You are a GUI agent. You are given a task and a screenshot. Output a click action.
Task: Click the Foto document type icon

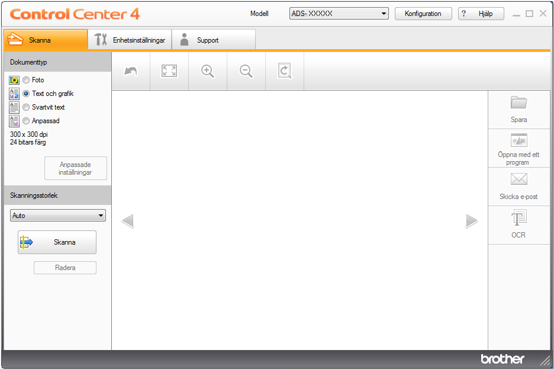(14, 80)
